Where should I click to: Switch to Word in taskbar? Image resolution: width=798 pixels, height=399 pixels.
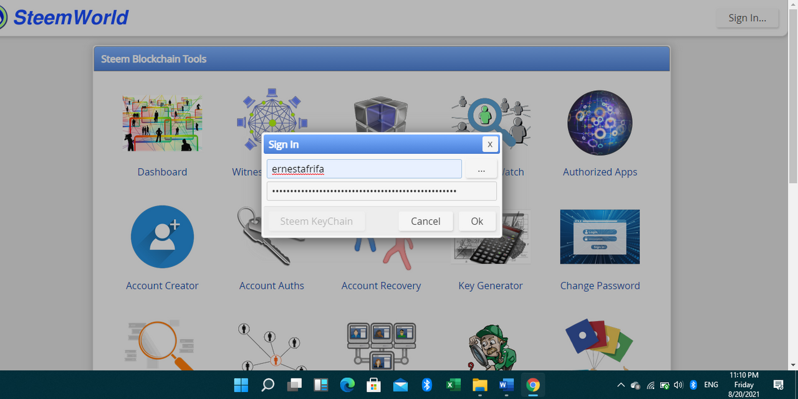point(506,385)
